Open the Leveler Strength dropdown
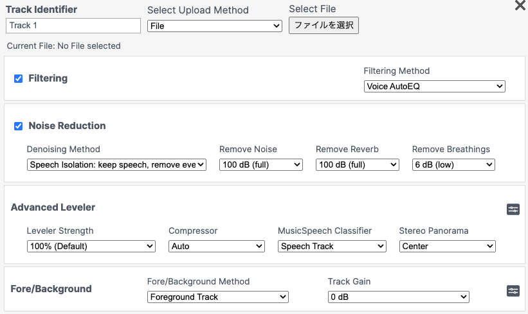The height and width of the screenshot is (314, 528). pyautogui.click(x=91, y=246)
